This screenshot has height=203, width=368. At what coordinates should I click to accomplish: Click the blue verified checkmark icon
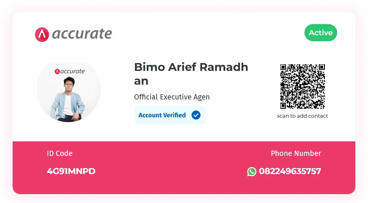point(196,115)
